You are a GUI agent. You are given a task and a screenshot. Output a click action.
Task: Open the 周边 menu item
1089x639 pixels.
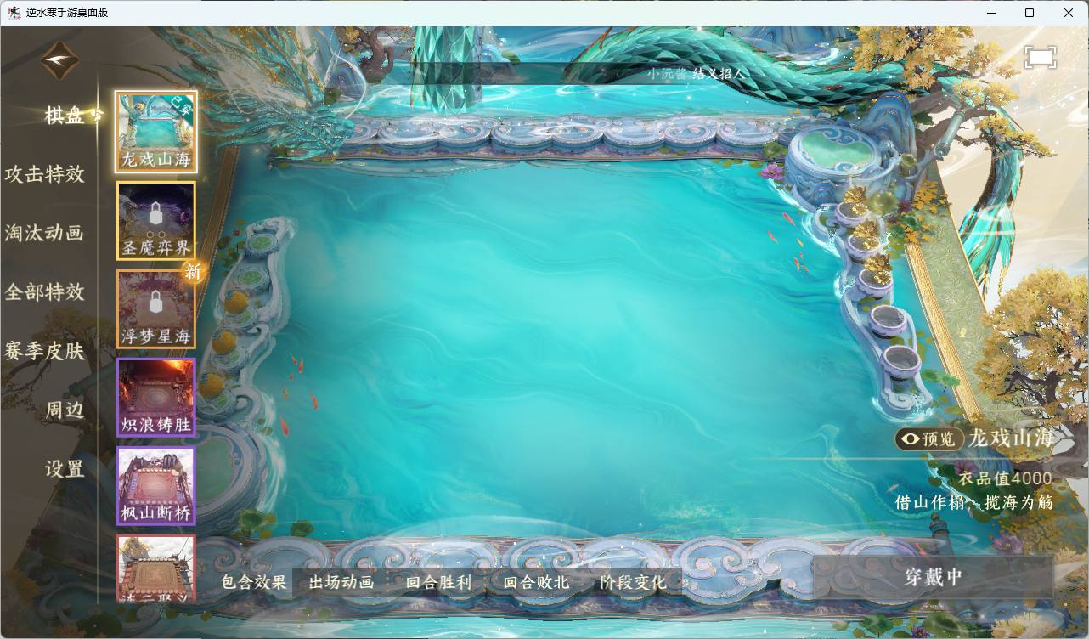coord(65,410)
